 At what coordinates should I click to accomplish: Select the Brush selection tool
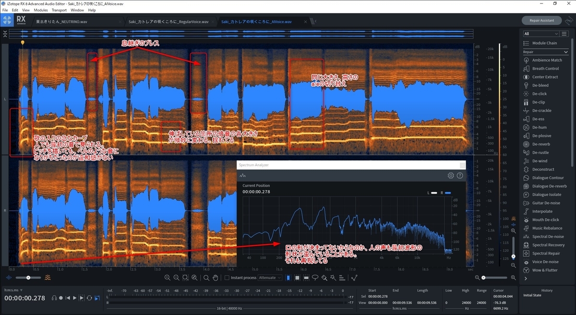point(324,278)
